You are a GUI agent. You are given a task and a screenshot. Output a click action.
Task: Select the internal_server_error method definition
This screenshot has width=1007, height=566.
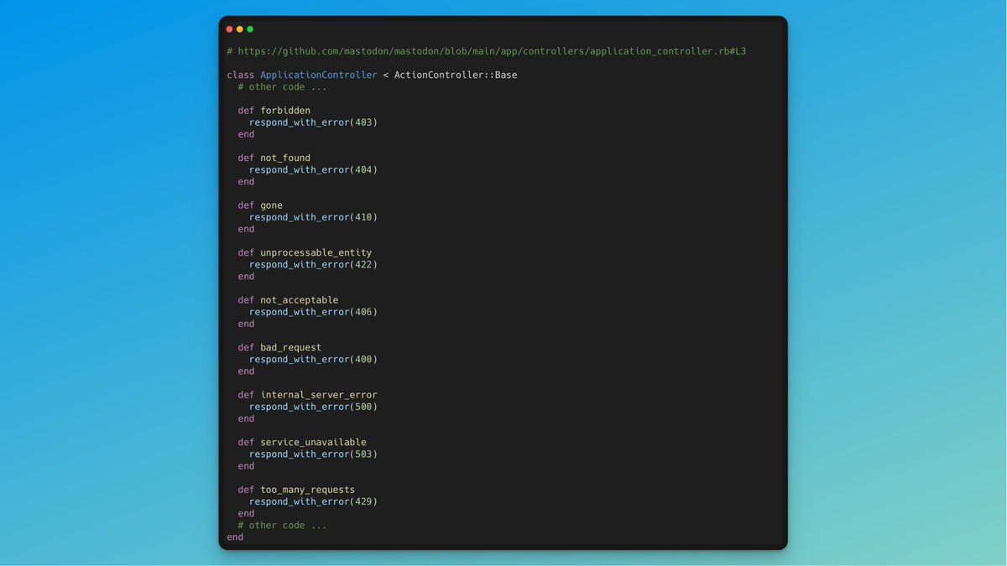pos(318,394)
